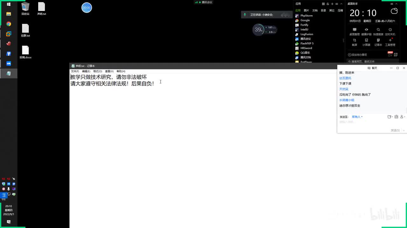407x228 pixels.
Task: Click 添加待办事项 to add a todo
Action: tap(357, 55)
